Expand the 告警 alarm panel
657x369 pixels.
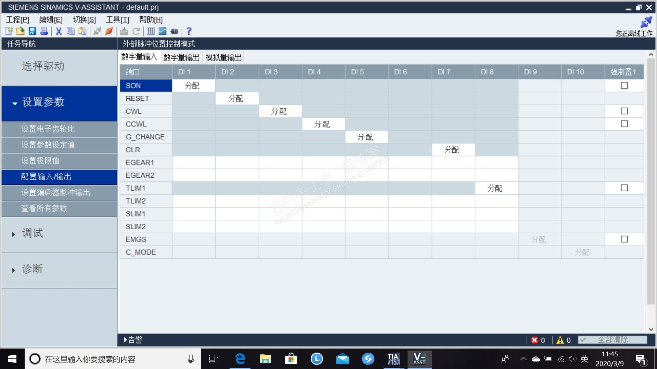point(133,340)
